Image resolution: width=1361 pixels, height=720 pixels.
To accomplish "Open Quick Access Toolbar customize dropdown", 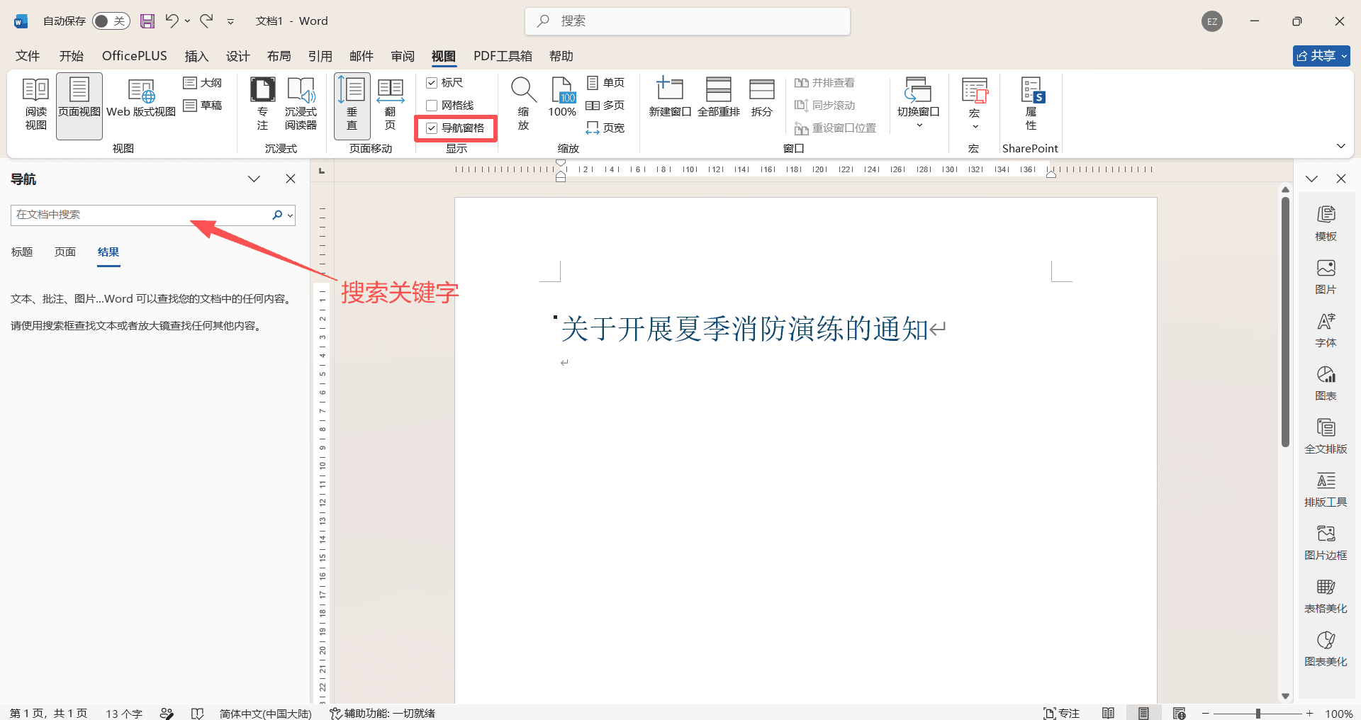I will tap(230, 22).
